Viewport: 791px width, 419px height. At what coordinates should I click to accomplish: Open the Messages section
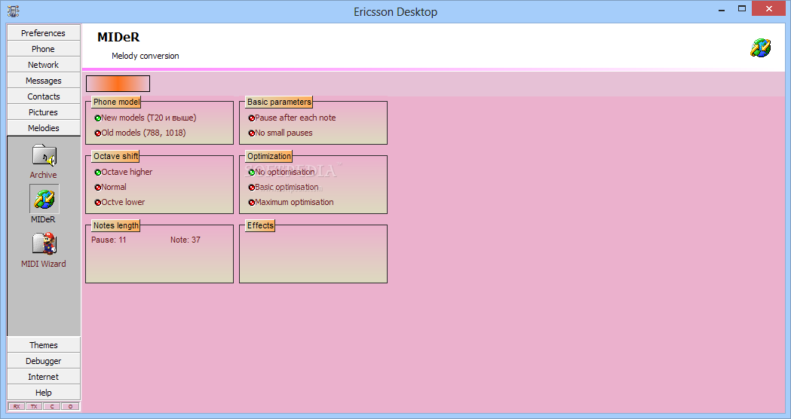pyautogui.click(x=44, y=81)
